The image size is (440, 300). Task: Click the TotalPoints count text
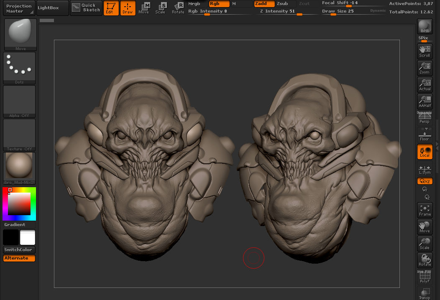[x=411, y=12]
